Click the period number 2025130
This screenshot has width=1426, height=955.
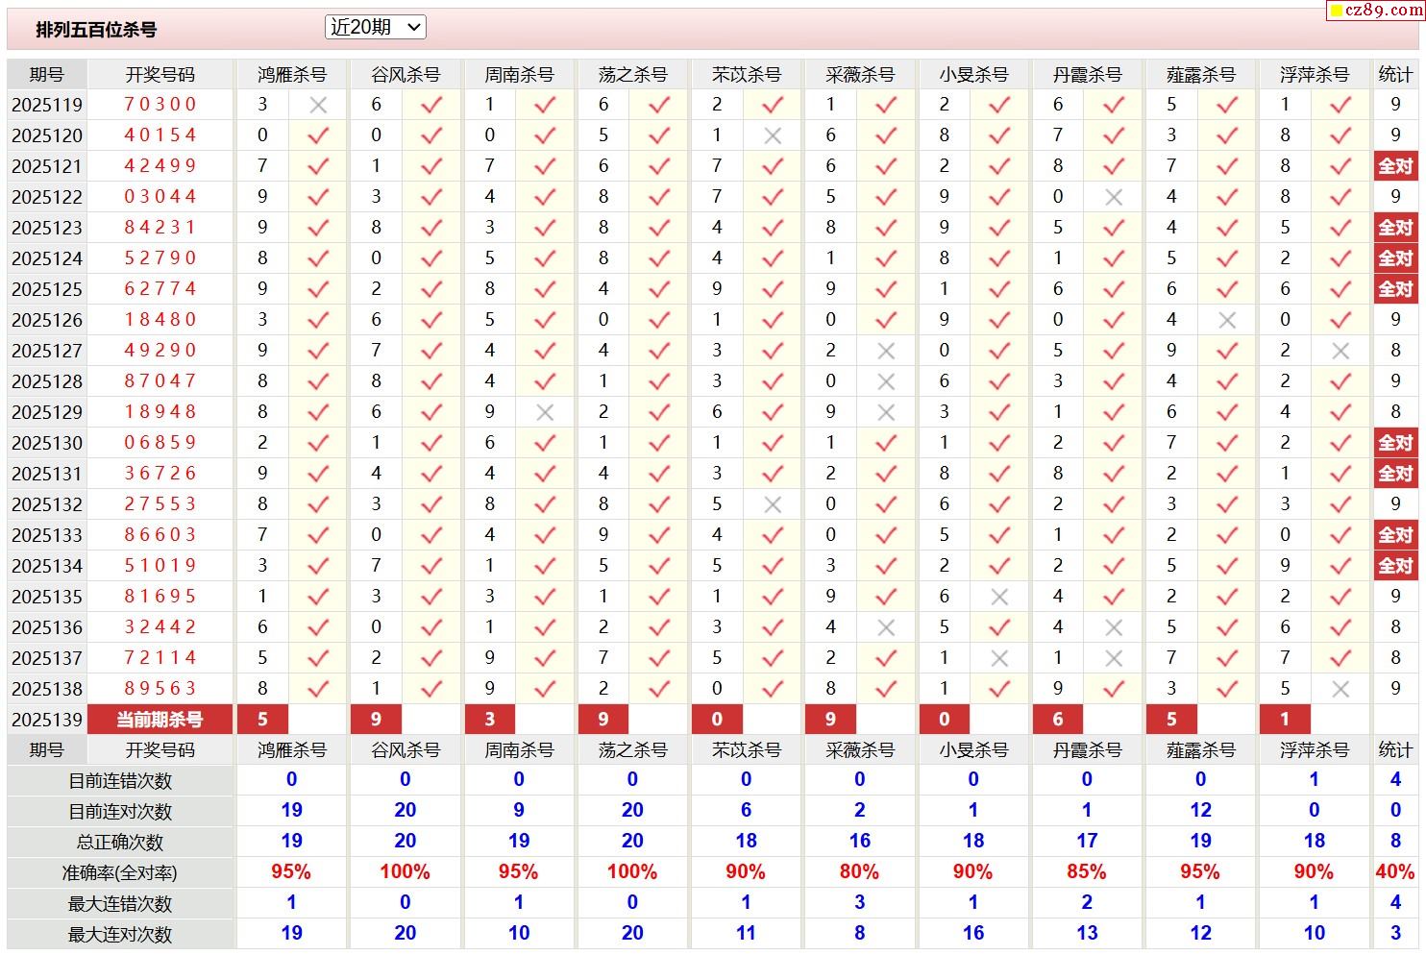tap(47, 443)
